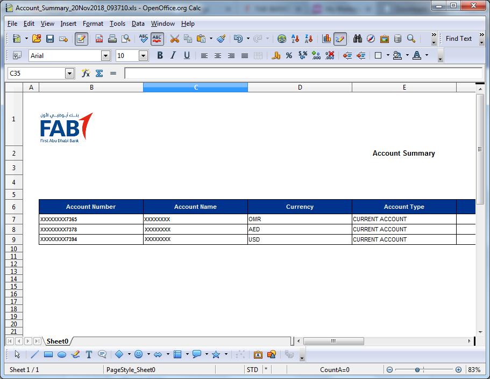490x379 pixels.
Task: Select the Ellipse drawing tool
Action: click(x=62, y=354)
